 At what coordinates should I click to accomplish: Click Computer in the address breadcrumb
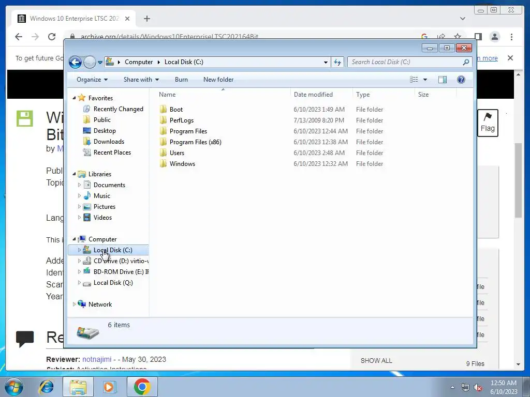[139, 62]
